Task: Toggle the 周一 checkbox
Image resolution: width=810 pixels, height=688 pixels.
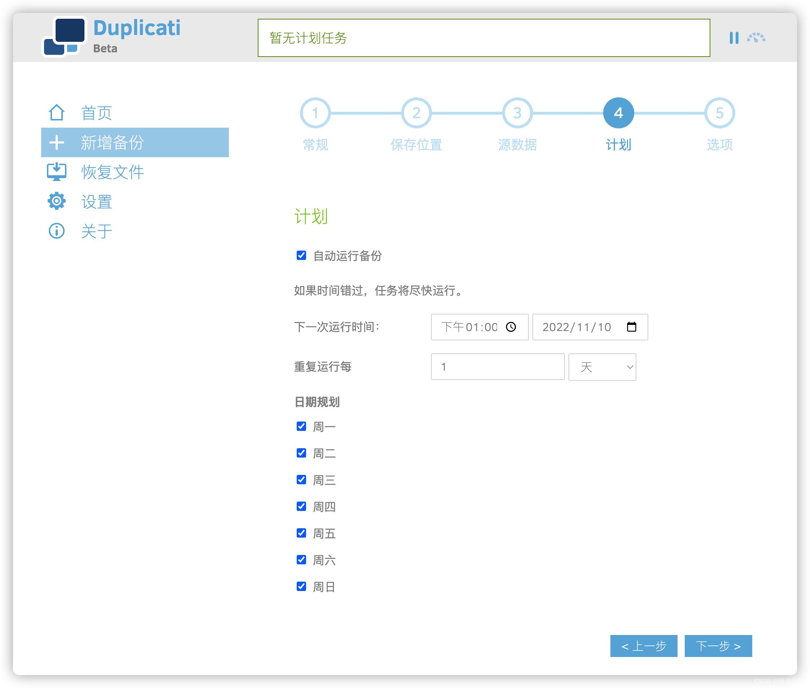Action: coord(301,426)
